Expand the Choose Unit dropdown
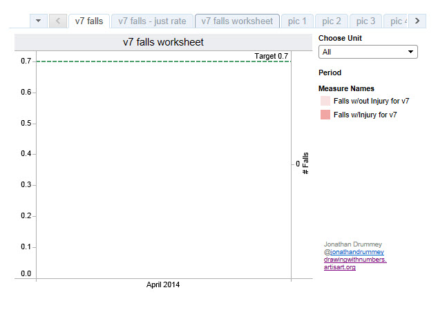 tap(368, 52)
